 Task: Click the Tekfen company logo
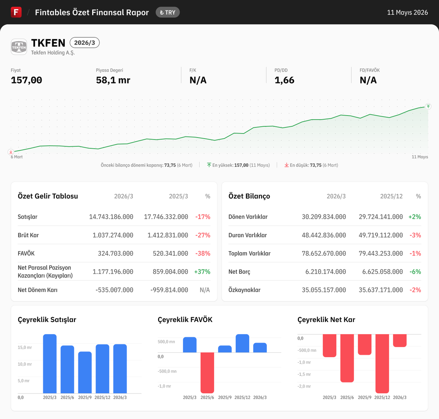point(19,47)
